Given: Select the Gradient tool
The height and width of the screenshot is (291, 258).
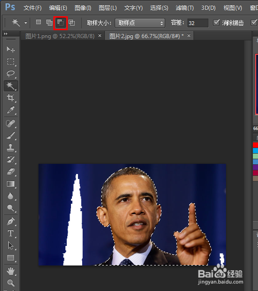Looking at the screenshot, I should tap(11, 184).
